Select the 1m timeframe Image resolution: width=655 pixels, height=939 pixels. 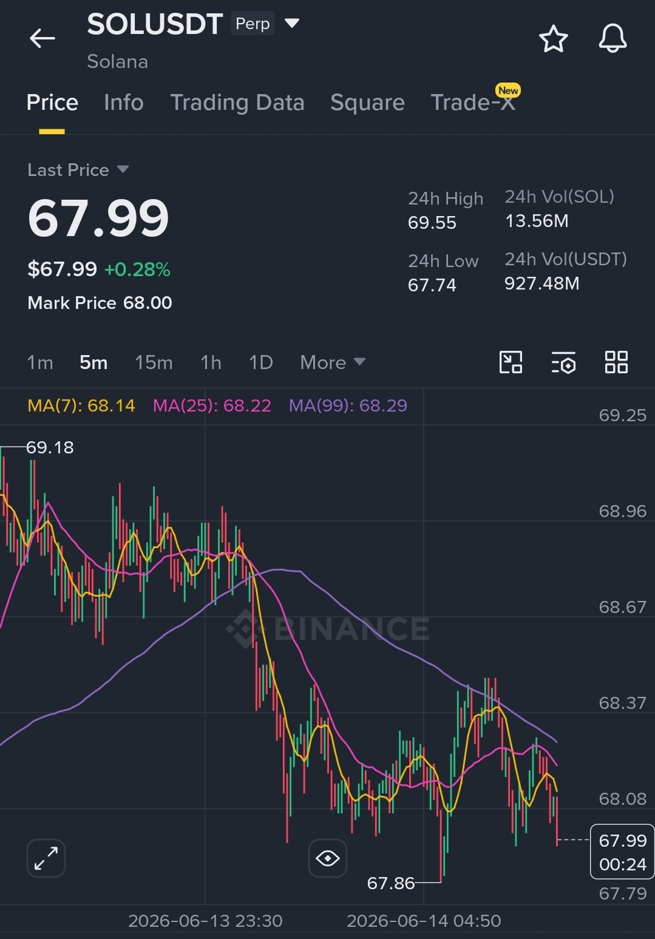pos(40,362)
